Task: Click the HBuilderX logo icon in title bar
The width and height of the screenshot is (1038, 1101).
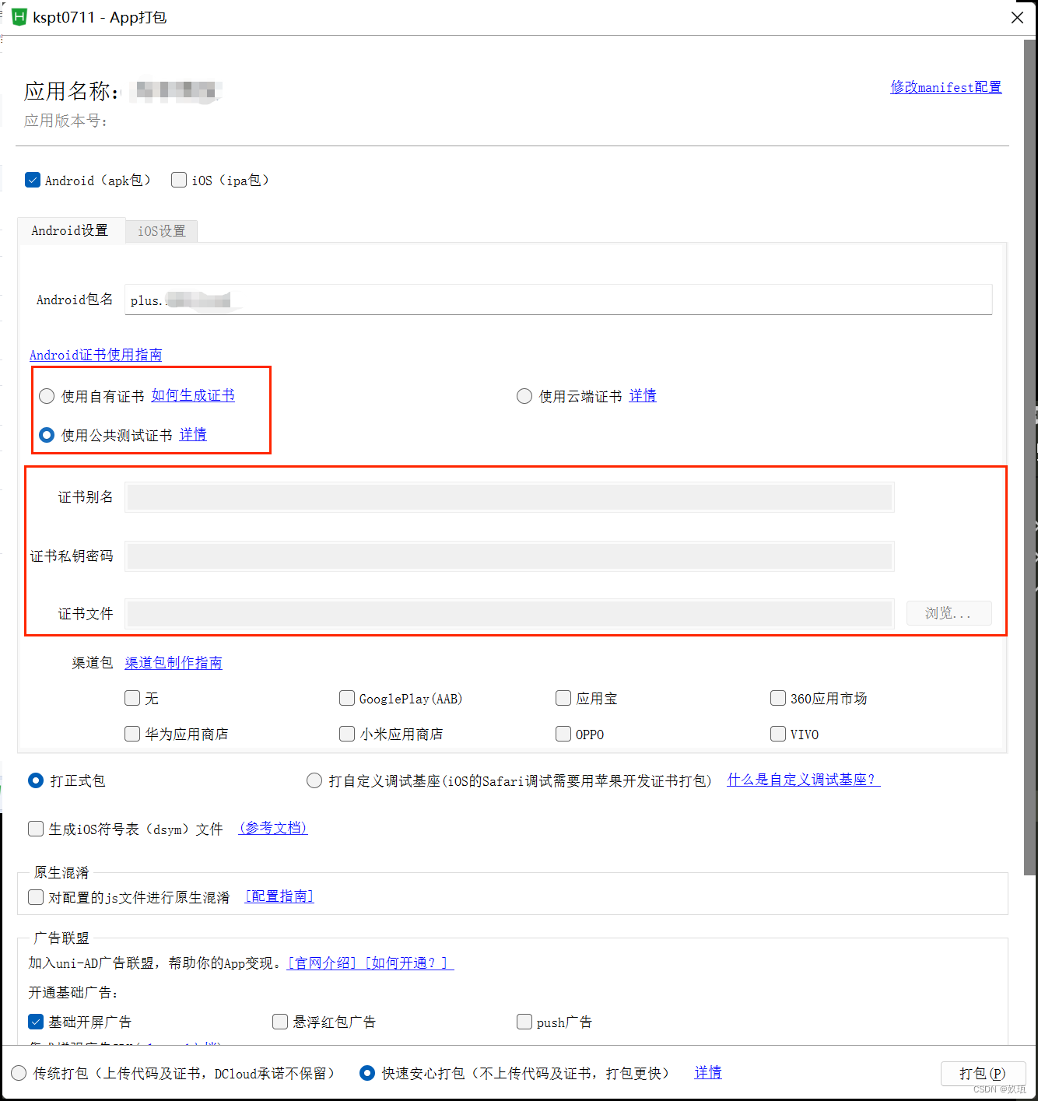Action: point(19,16)
